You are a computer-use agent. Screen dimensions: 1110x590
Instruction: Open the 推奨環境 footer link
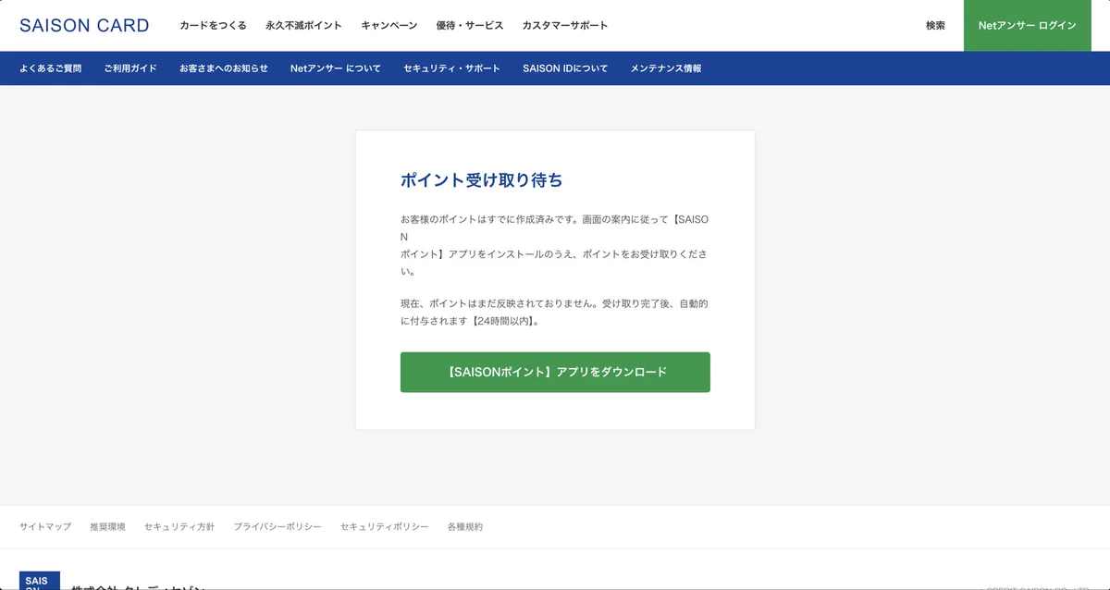point(107,526)
